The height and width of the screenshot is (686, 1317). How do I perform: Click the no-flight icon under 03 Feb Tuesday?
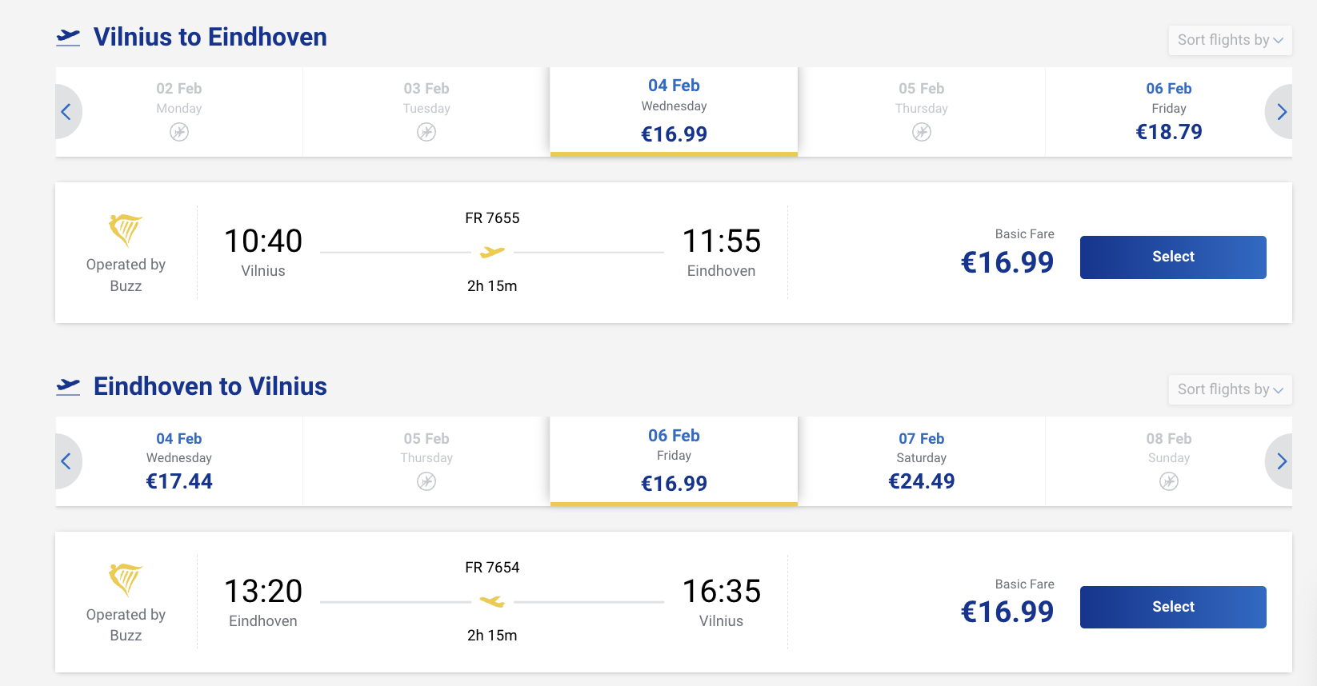point(426,132)
